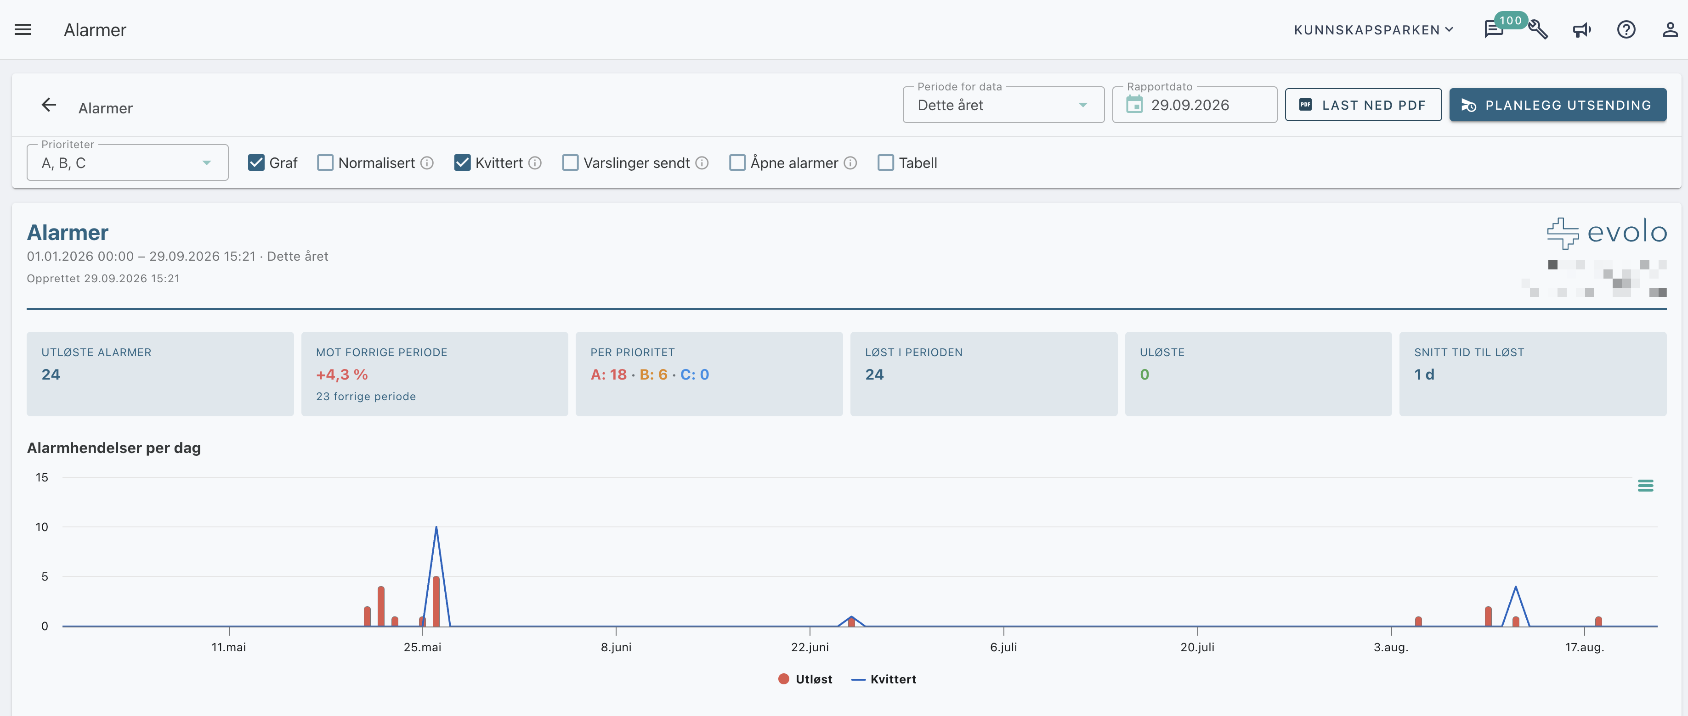This screenshot has width=1688, height=716.
Task: Expand the Prioriteter dropdown
Action: pyautogui.click(x=127, y=163)
